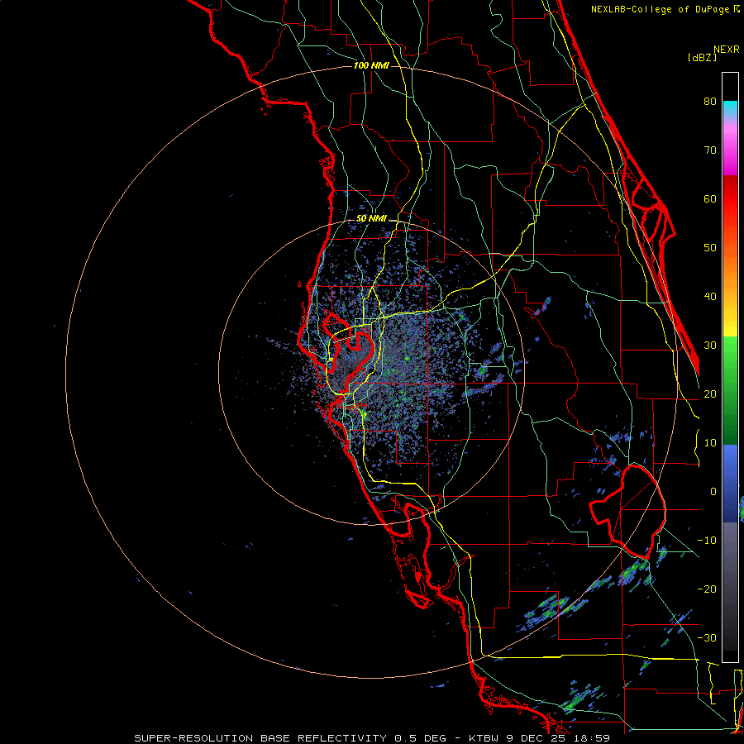
Task: Click the 40 value on dBZ scale
Action: point(710,297)
